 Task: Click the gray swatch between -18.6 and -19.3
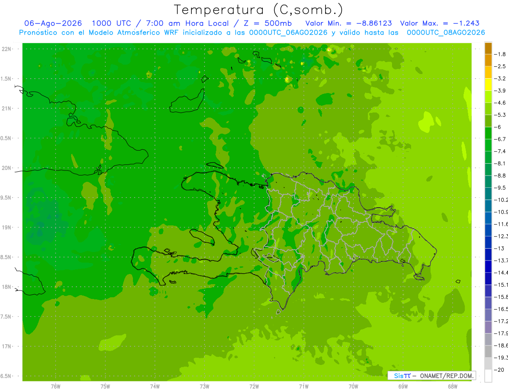(x=488, y=351)
